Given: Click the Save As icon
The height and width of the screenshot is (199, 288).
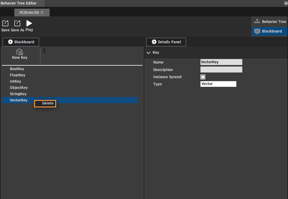Looking at the screenshot, I should pos(17,23).
